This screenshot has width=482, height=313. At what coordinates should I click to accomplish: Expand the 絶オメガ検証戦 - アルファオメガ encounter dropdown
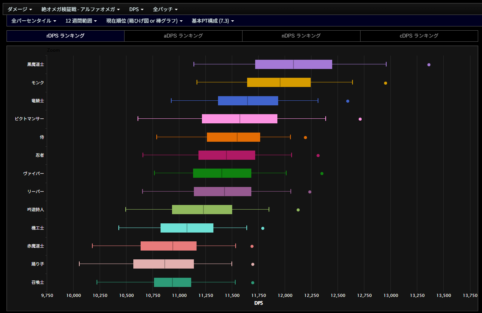coord(80,9)
